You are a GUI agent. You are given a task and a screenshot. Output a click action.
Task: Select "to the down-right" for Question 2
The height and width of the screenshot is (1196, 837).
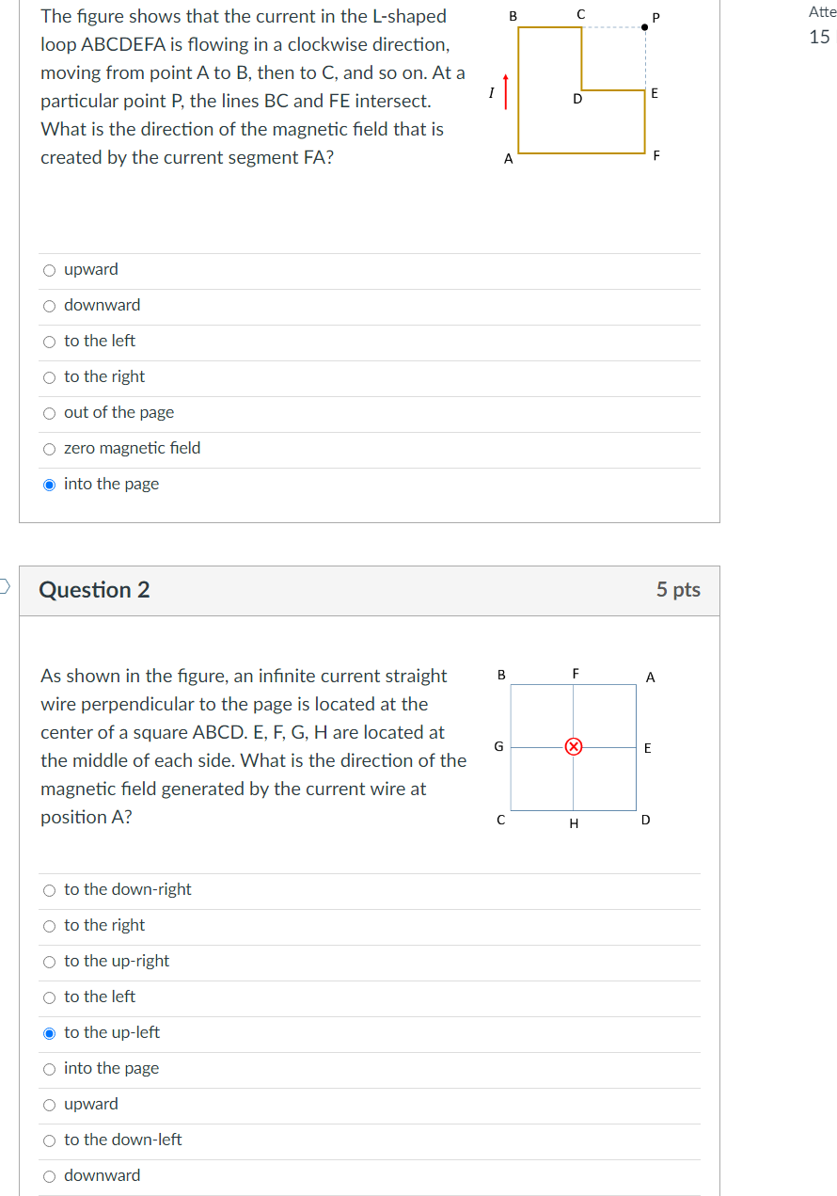[48, 890]
